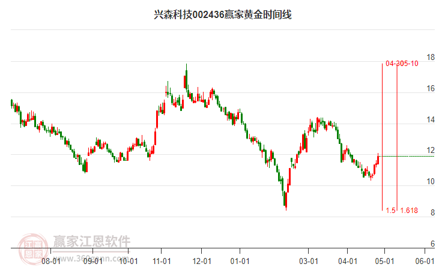436x270 pixels.
Task: Click the red 04-305-10 date label
Action: click(402, 64)
